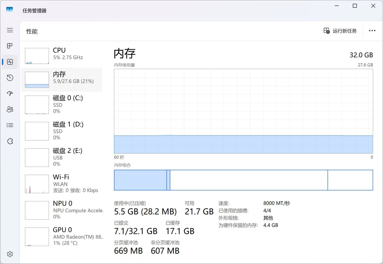Open the Details list icon
Screen dimensions: 383x264
(10, 125)
